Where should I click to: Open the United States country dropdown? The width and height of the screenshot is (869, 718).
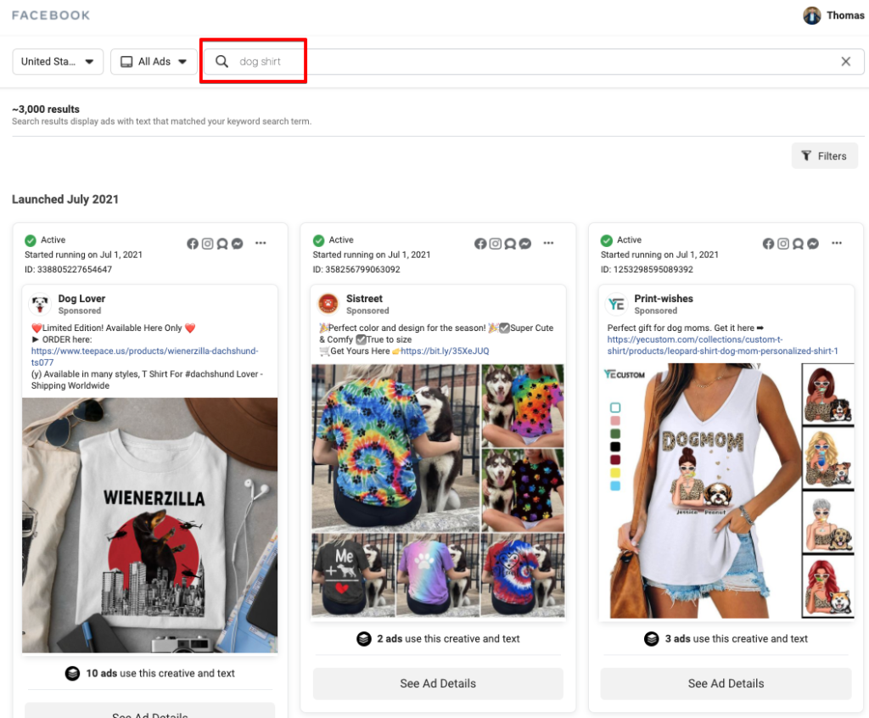(x=58, y=62)
